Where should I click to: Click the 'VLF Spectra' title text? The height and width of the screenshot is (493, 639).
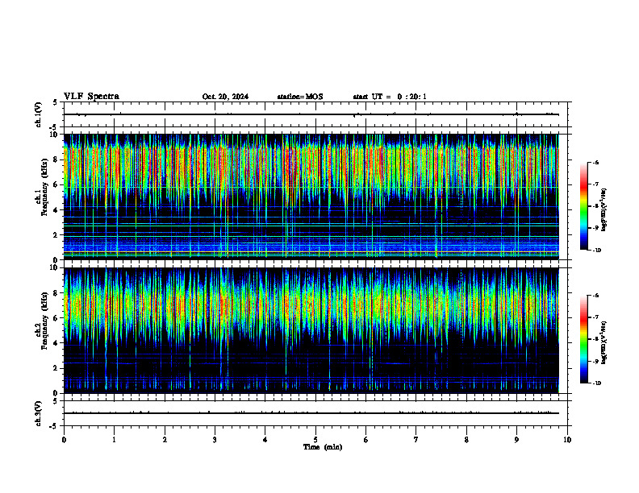click(91, 97)
